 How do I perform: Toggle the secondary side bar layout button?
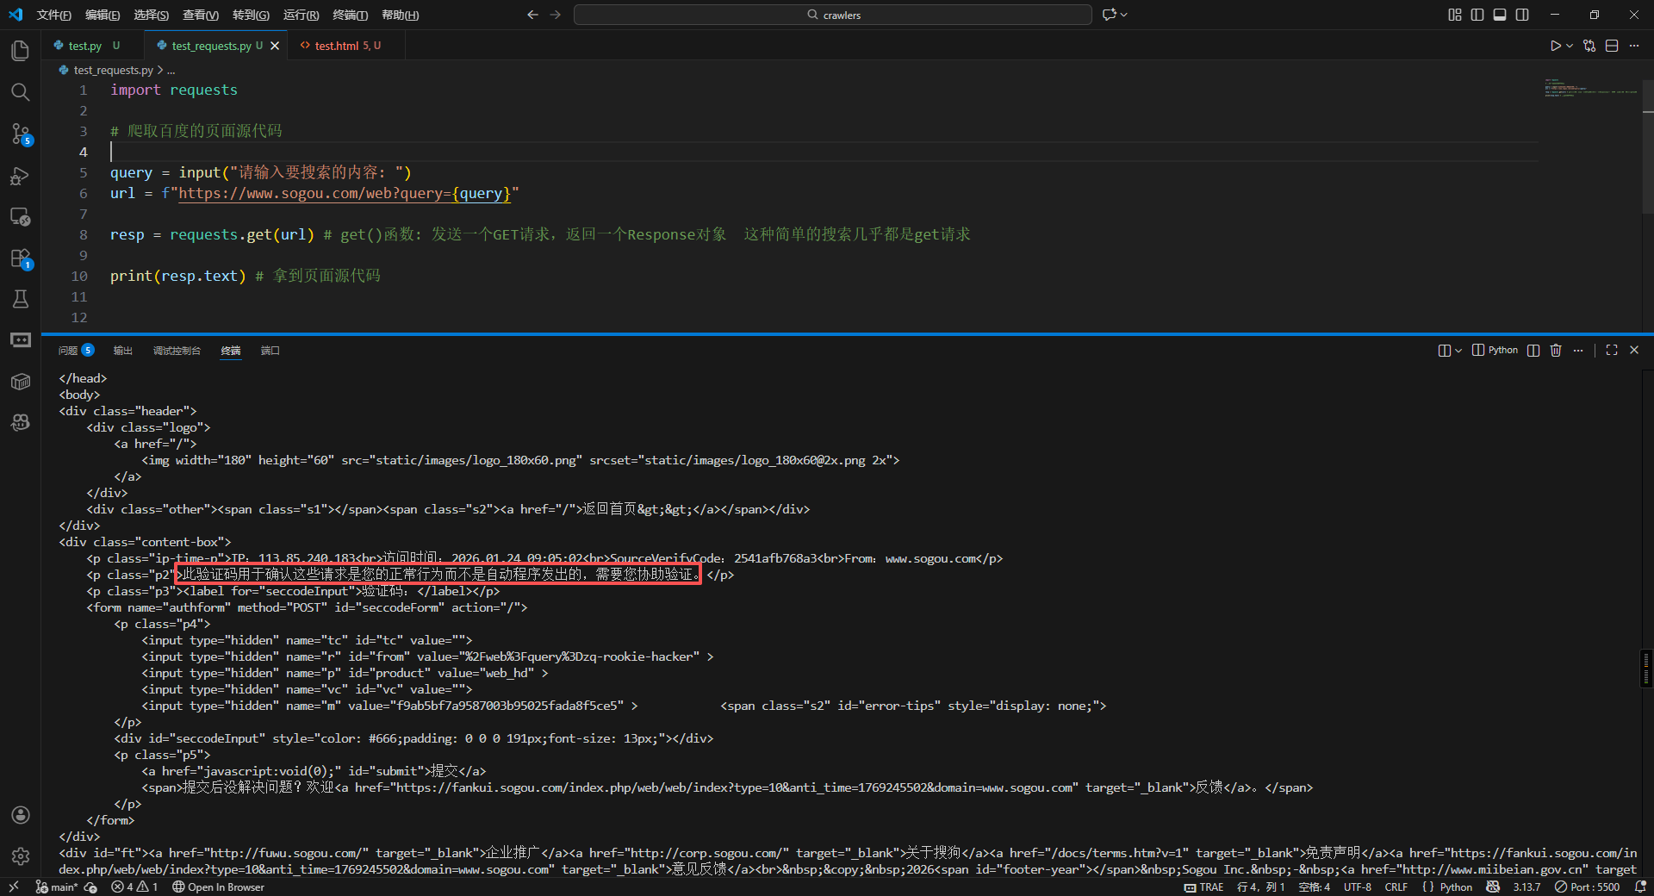click(1522, 15)
